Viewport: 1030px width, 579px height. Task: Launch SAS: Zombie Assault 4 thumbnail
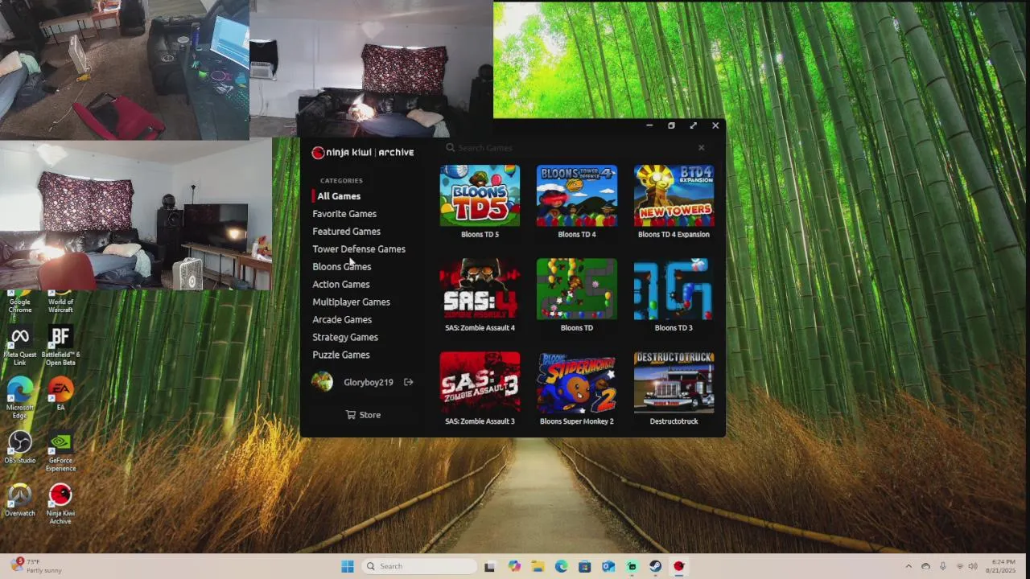pos(480,289)
